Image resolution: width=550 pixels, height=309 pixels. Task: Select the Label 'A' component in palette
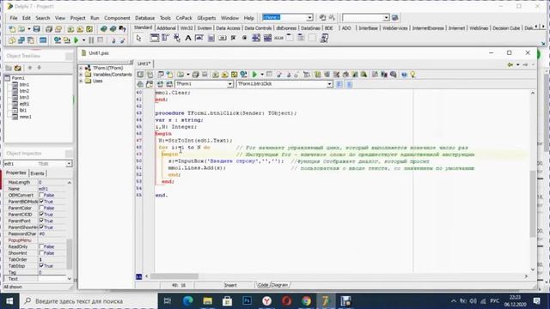click(188, 38)
